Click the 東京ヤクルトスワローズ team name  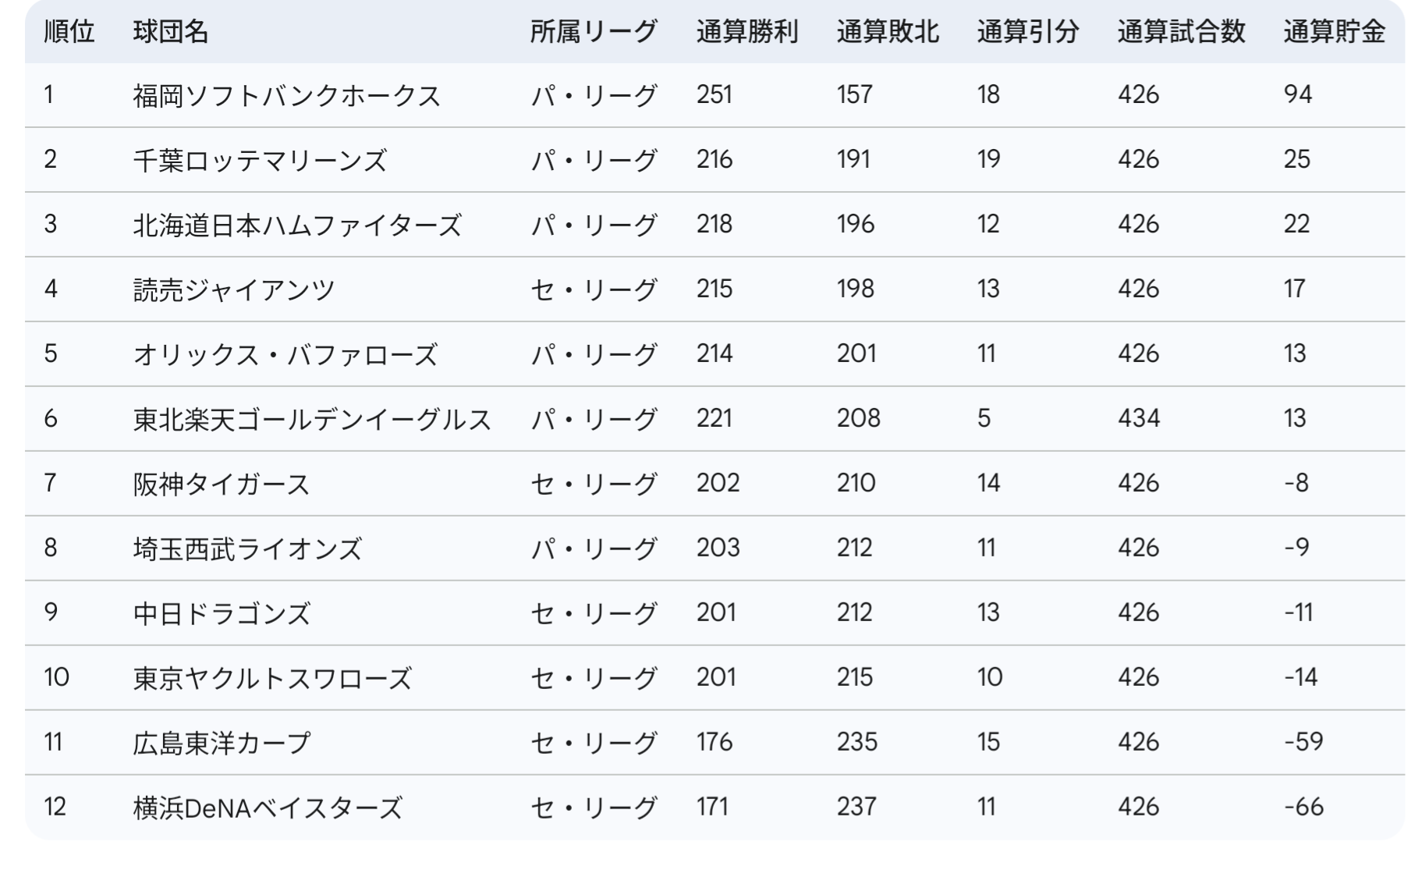(x=272, y=679)
